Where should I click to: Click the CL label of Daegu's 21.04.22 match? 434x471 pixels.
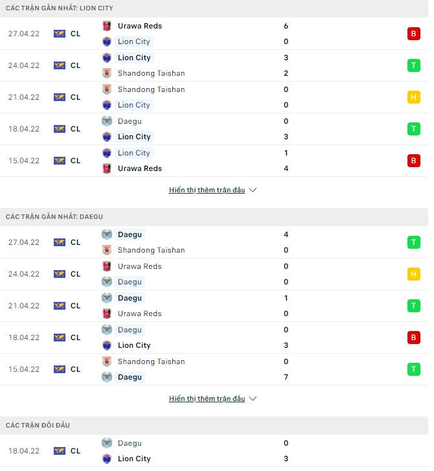[x=76, y=306]
